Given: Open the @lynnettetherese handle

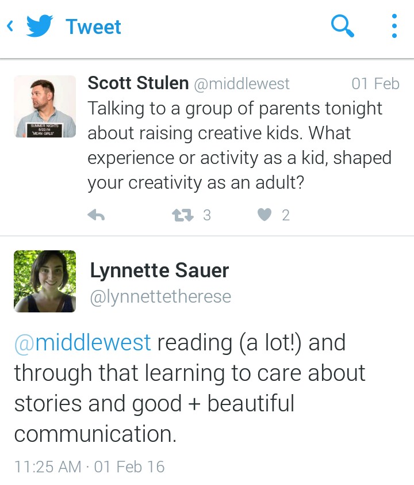Looking at the screenshot, I should click(x=160, y=297).
